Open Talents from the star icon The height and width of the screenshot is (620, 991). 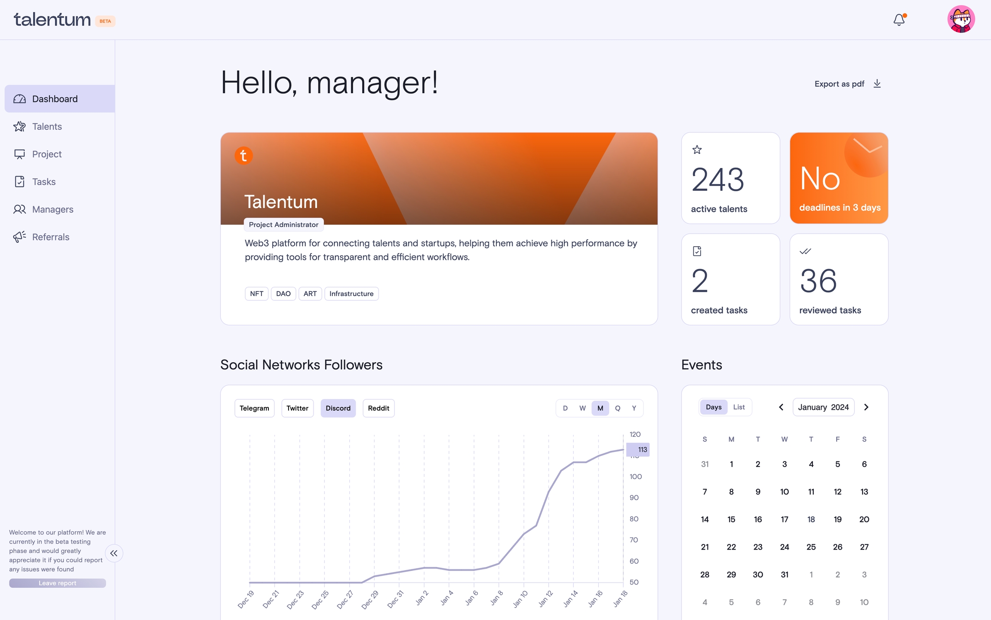point(19,126)
